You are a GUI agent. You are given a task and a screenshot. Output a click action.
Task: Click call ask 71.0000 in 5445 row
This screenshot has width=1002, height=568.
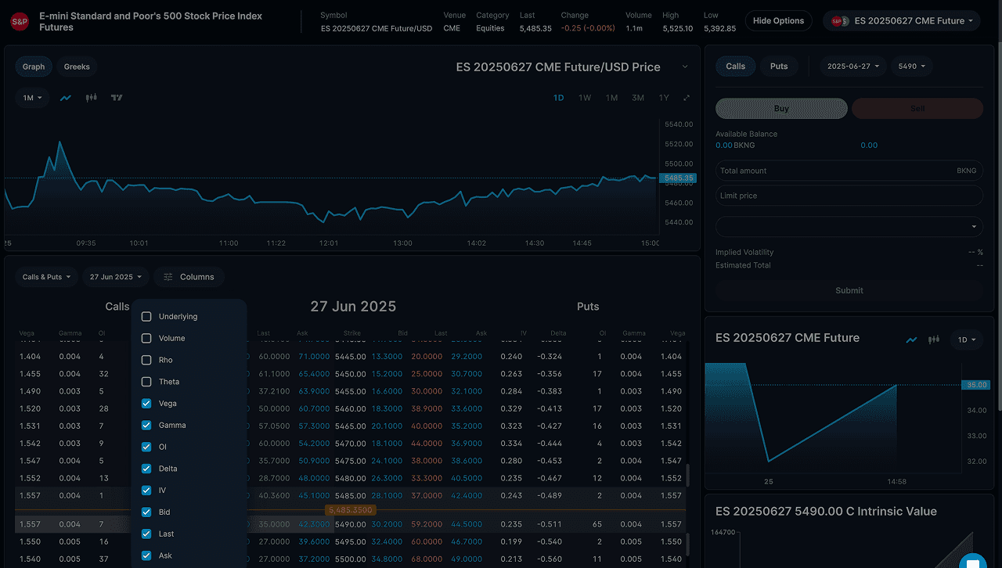(314, 357)
